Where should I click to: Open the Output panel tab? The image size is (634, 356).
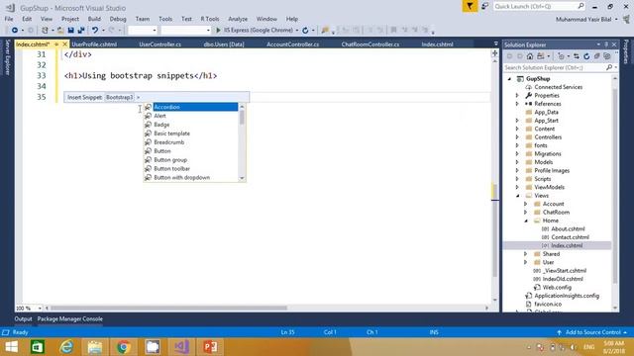point(23,318)
